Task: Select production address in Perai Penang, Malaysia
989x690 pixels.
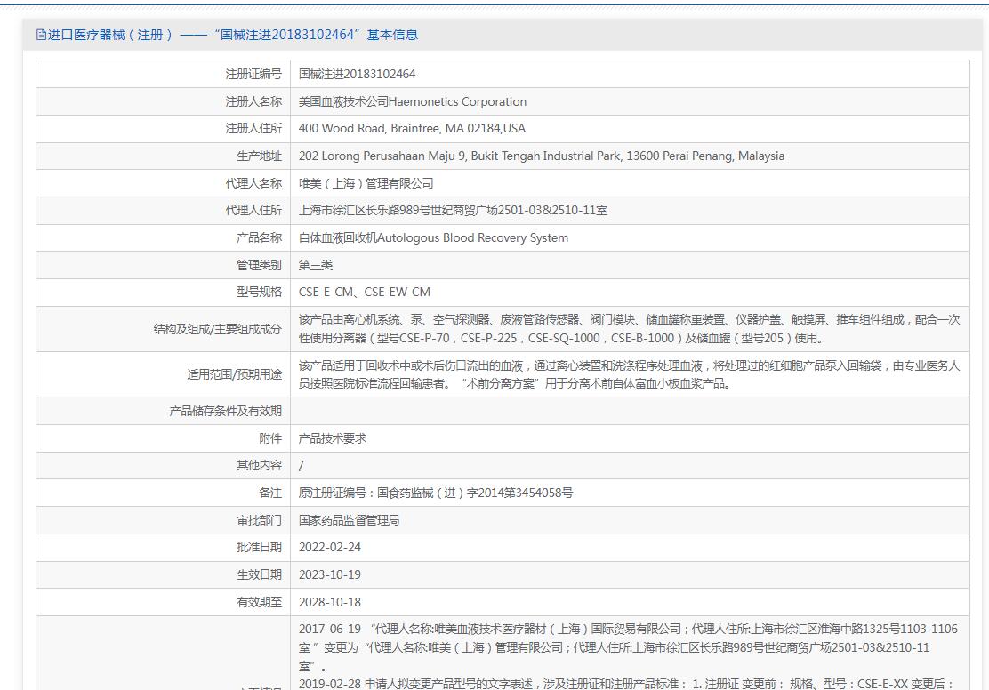Action: 542,156
